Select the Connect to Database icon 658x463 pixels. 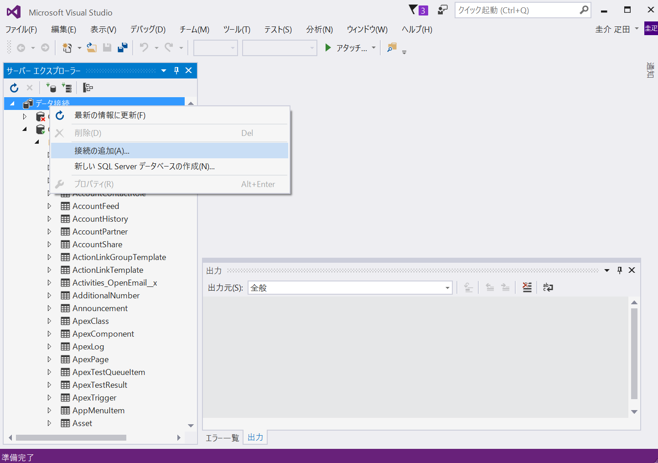tap(52, 88)
